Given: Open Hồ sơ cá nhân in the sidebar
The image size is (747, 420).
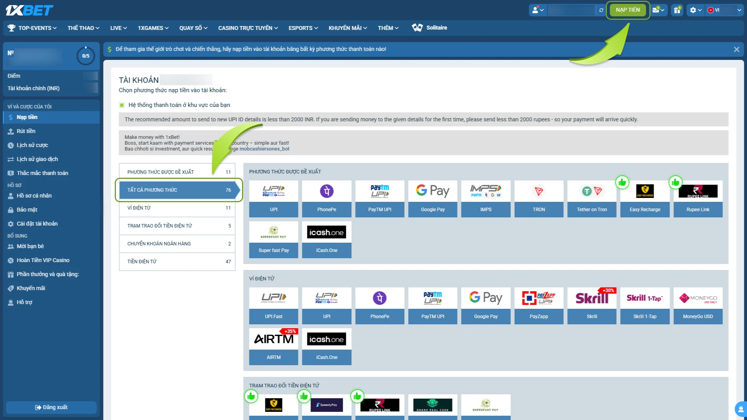Looking at the screenshot, I should pyautogui.click(x=51, y=196).
